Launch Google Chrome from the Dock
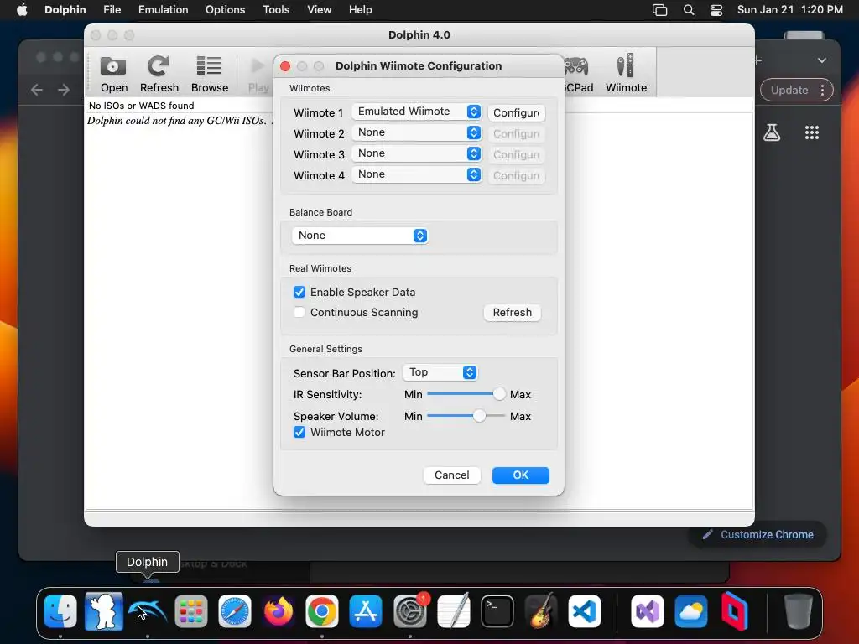This screenshot has height=644, width=859. coord(322,610)
